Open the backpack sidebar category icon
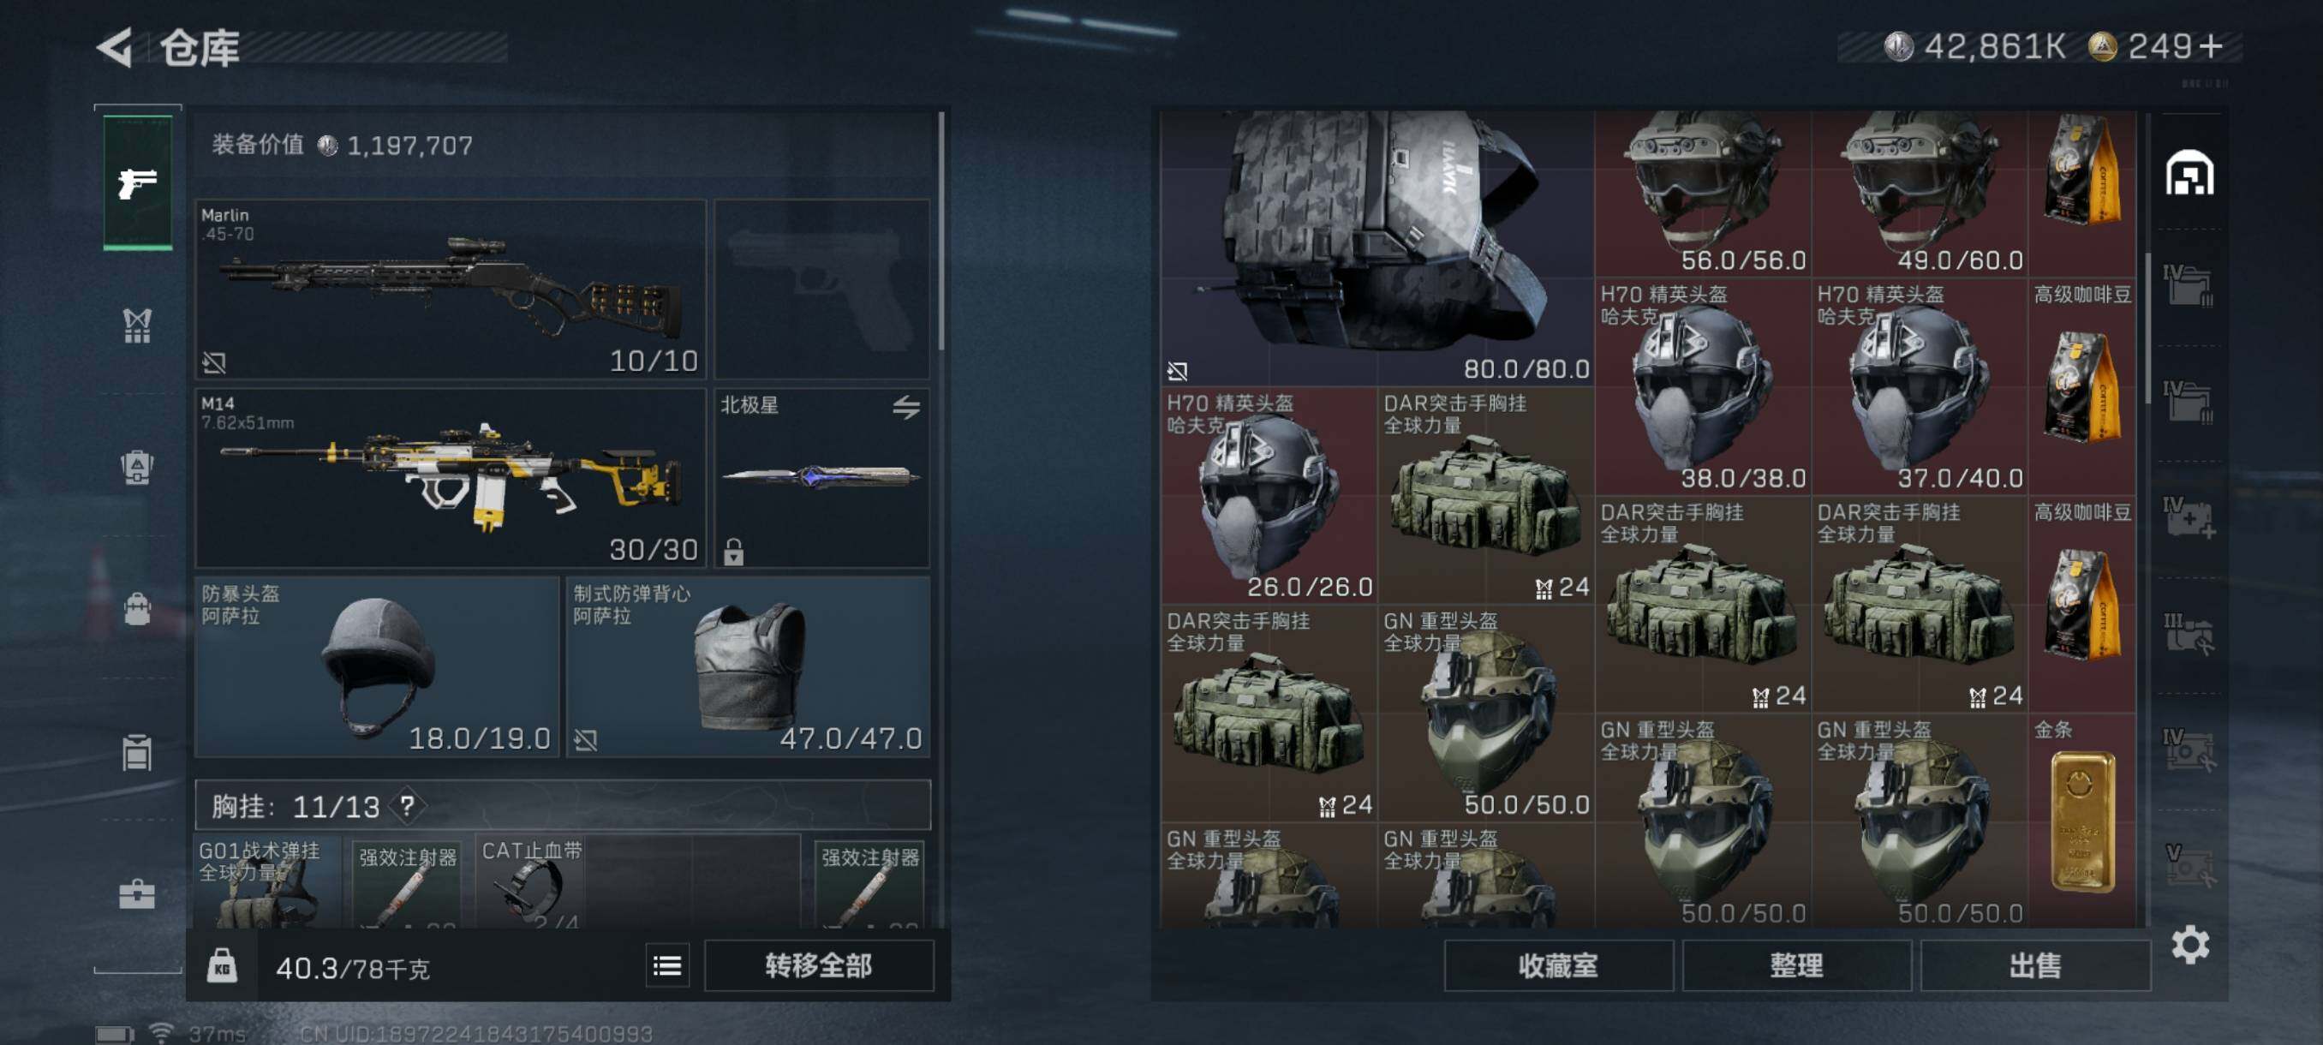The width and height of the screenshot is (2323, 1045). click(x=137, y=610)
